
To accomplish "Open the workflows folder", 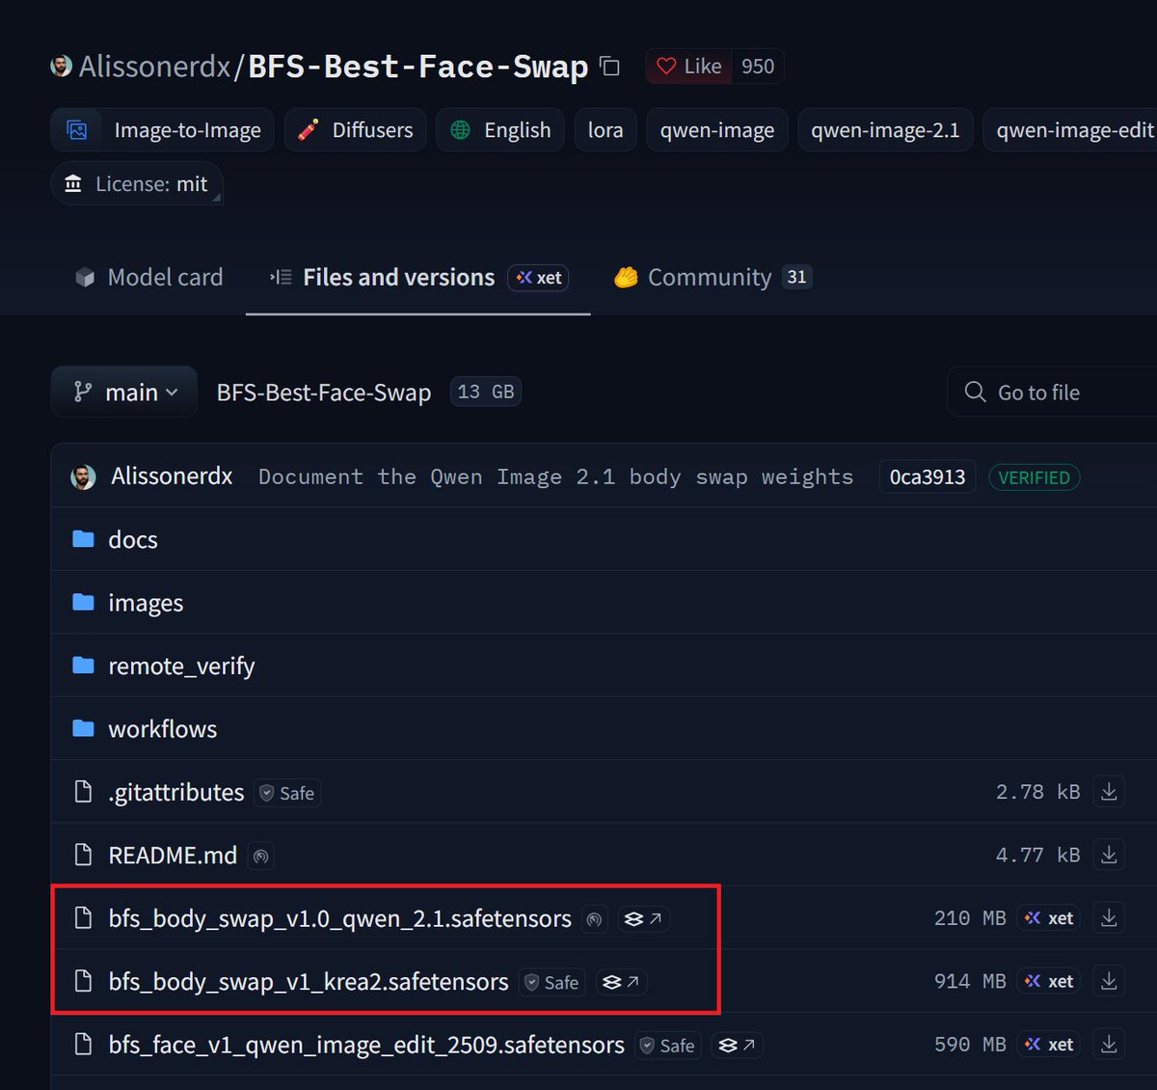I will pyautogui.click(x=162, y=729).
